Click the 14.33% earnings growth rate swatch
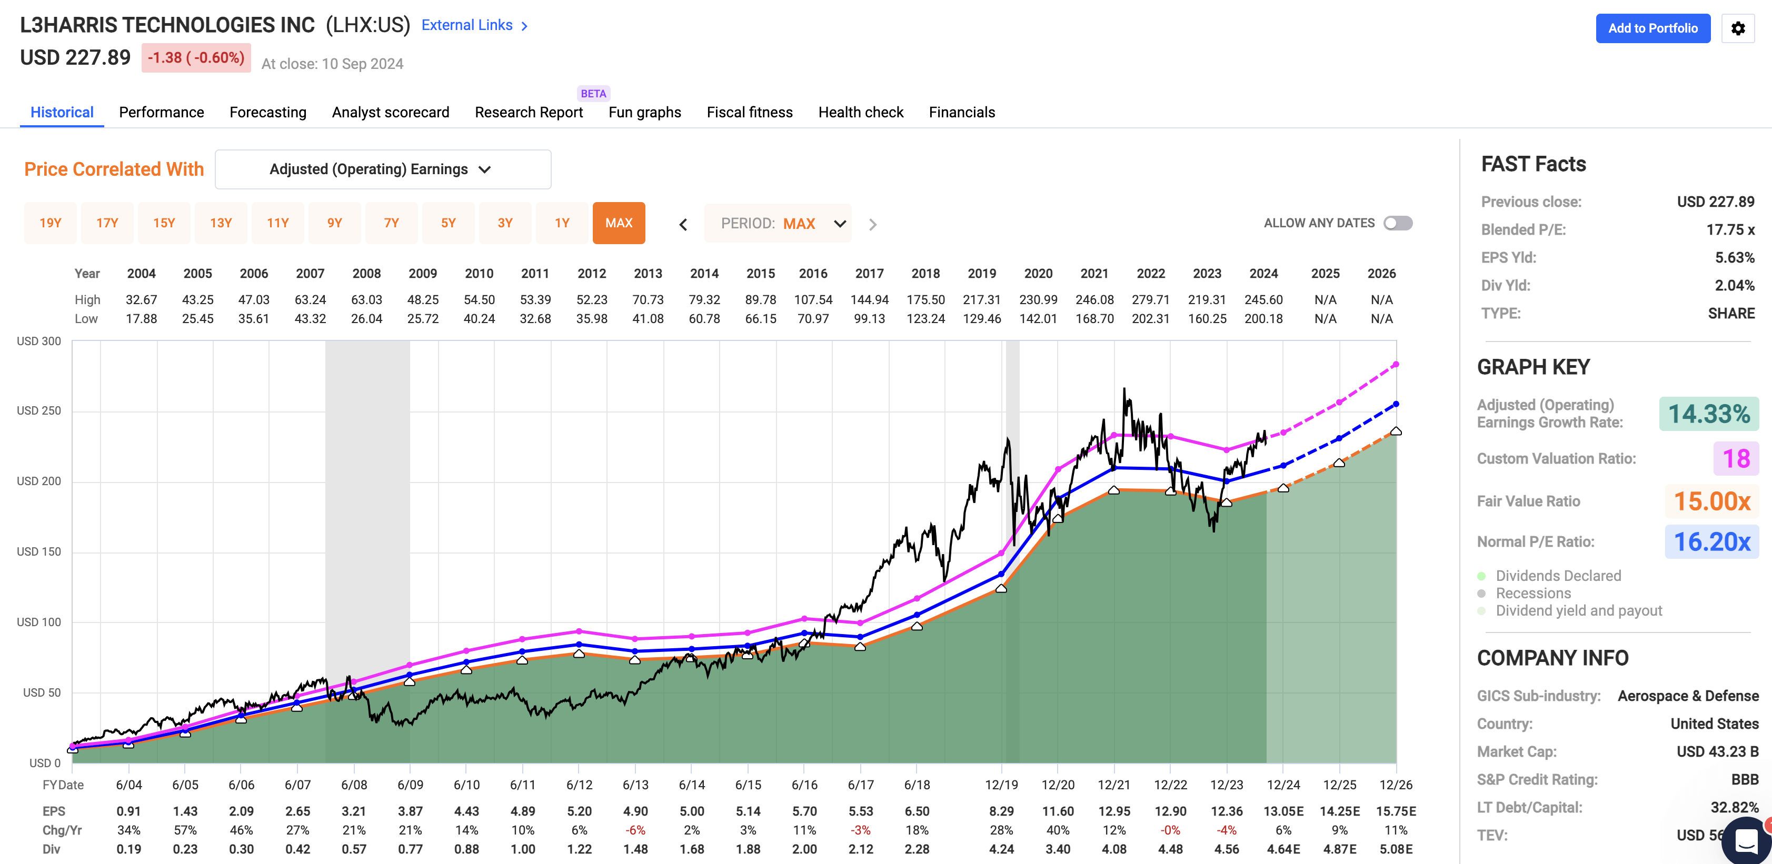Image resolution: width=1772 pixels, height=864 pixels. click(1709, 414)
